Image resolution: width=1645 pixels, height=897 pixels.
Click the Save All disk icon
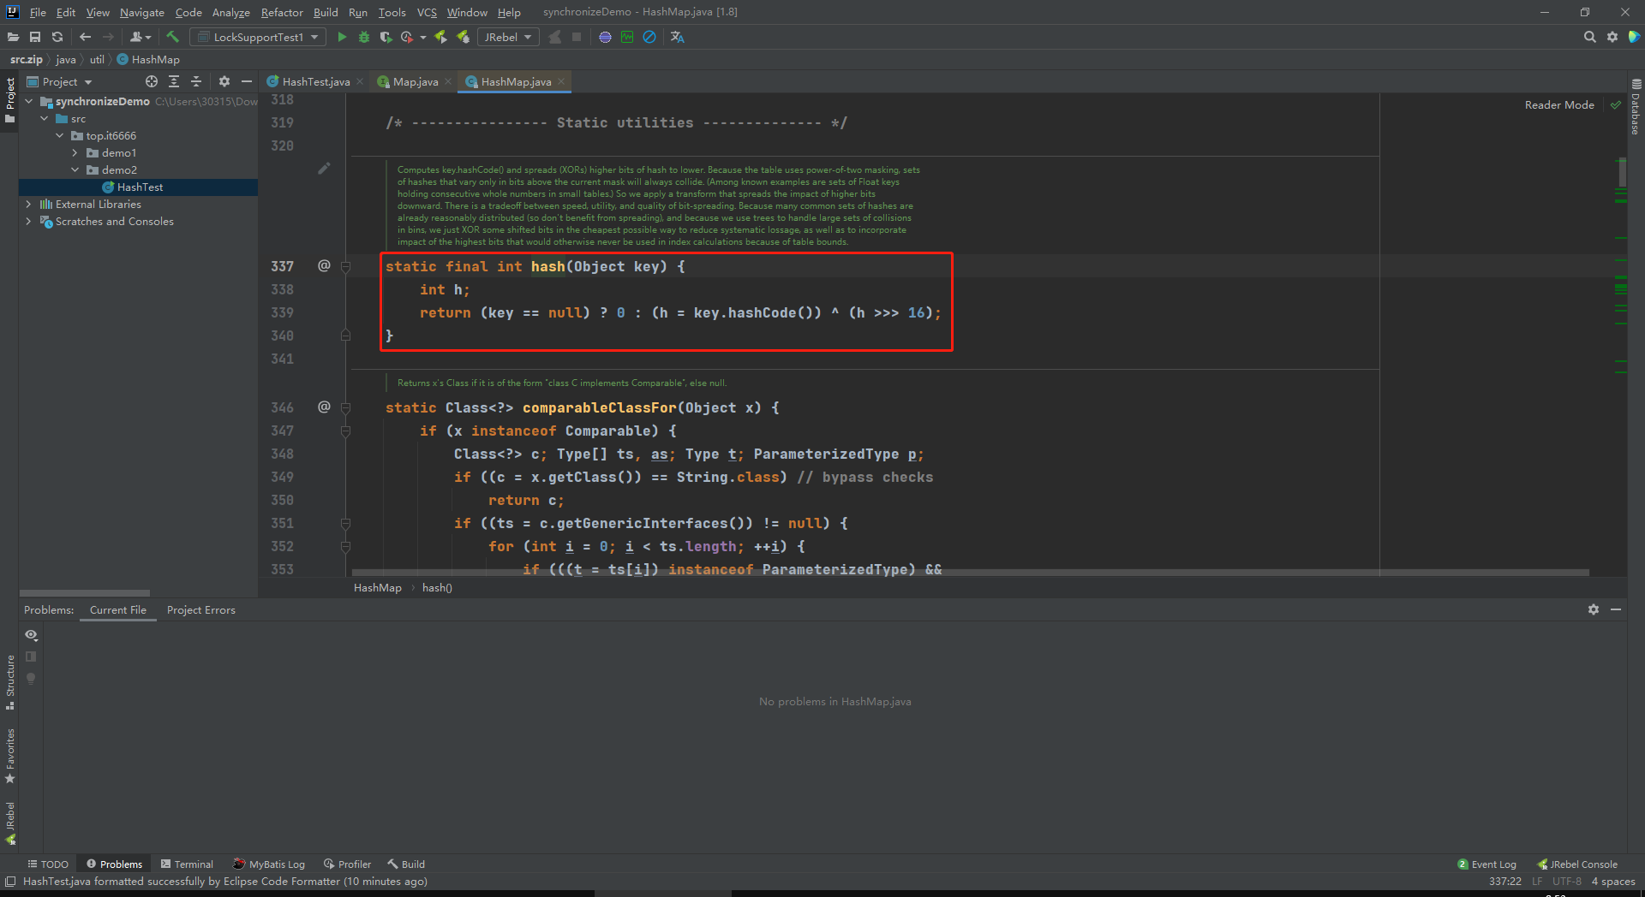pos(35,37)
